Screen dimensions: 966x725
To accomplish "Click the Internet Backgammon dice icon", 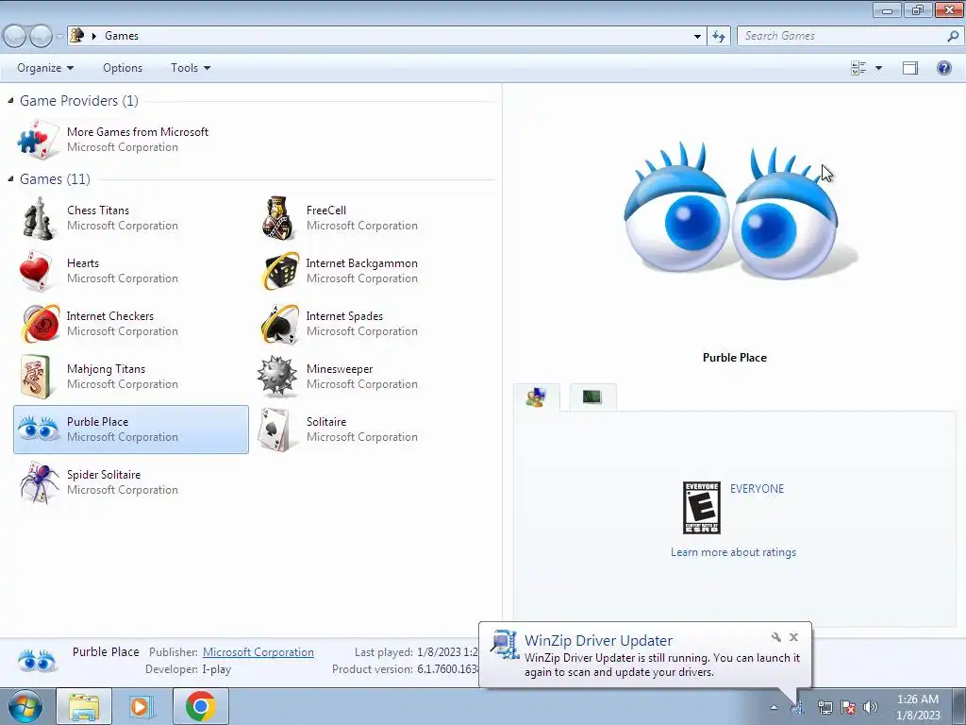I will coord(279,271).
